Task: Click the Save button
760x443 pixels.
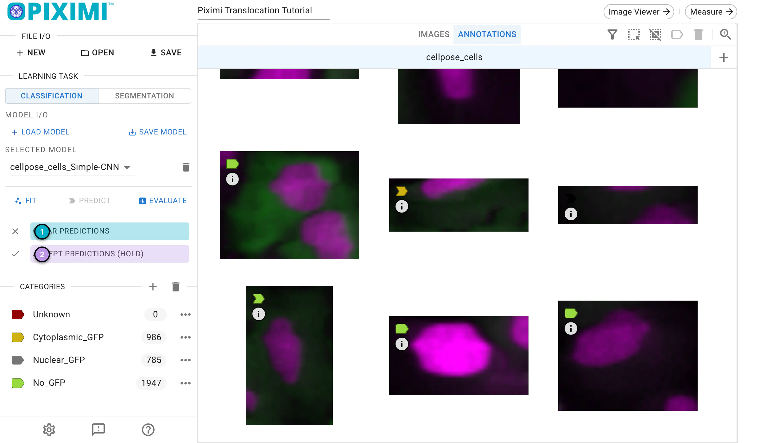Action: 166,53
